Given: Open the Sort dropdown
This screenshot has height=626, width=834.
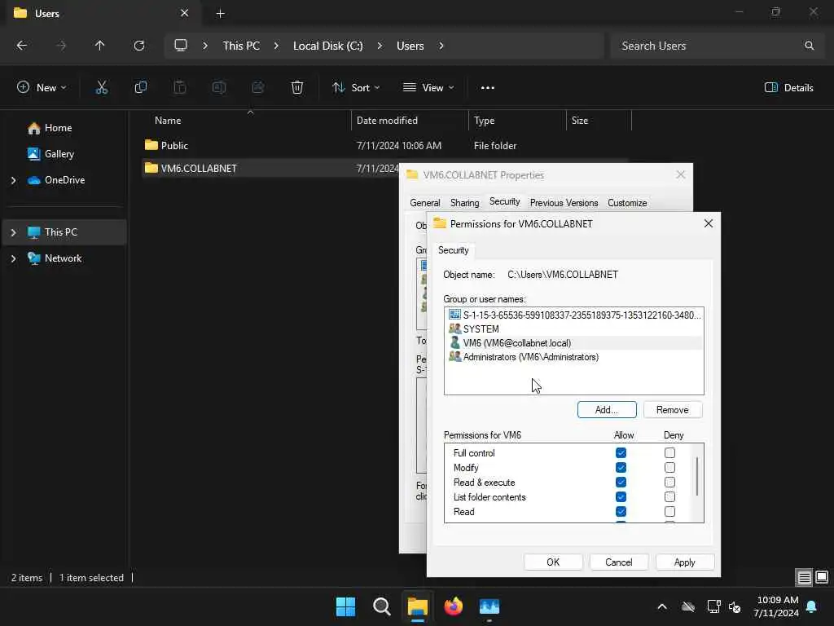Looking at the screenshot, I should tap(356, 88).
